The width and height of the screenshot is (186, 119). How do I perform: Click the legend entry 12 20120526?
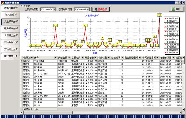point(172,45)
